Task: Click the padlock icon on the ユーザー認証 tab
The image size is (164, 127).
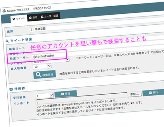Action: pos(42,17)
